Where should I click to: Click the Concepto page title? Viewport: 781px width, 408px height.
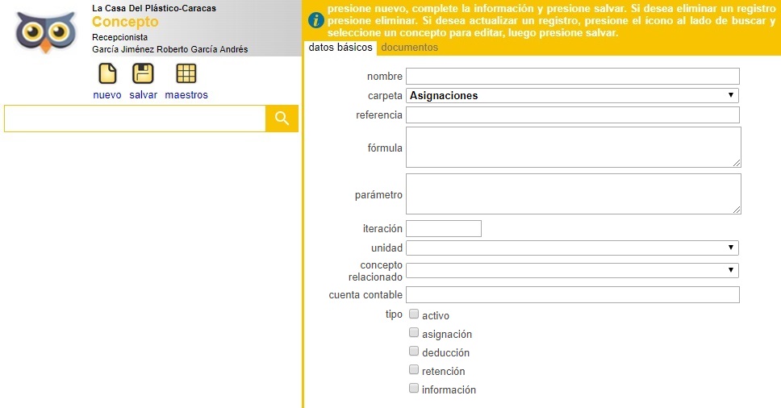(x=125, y=22)
